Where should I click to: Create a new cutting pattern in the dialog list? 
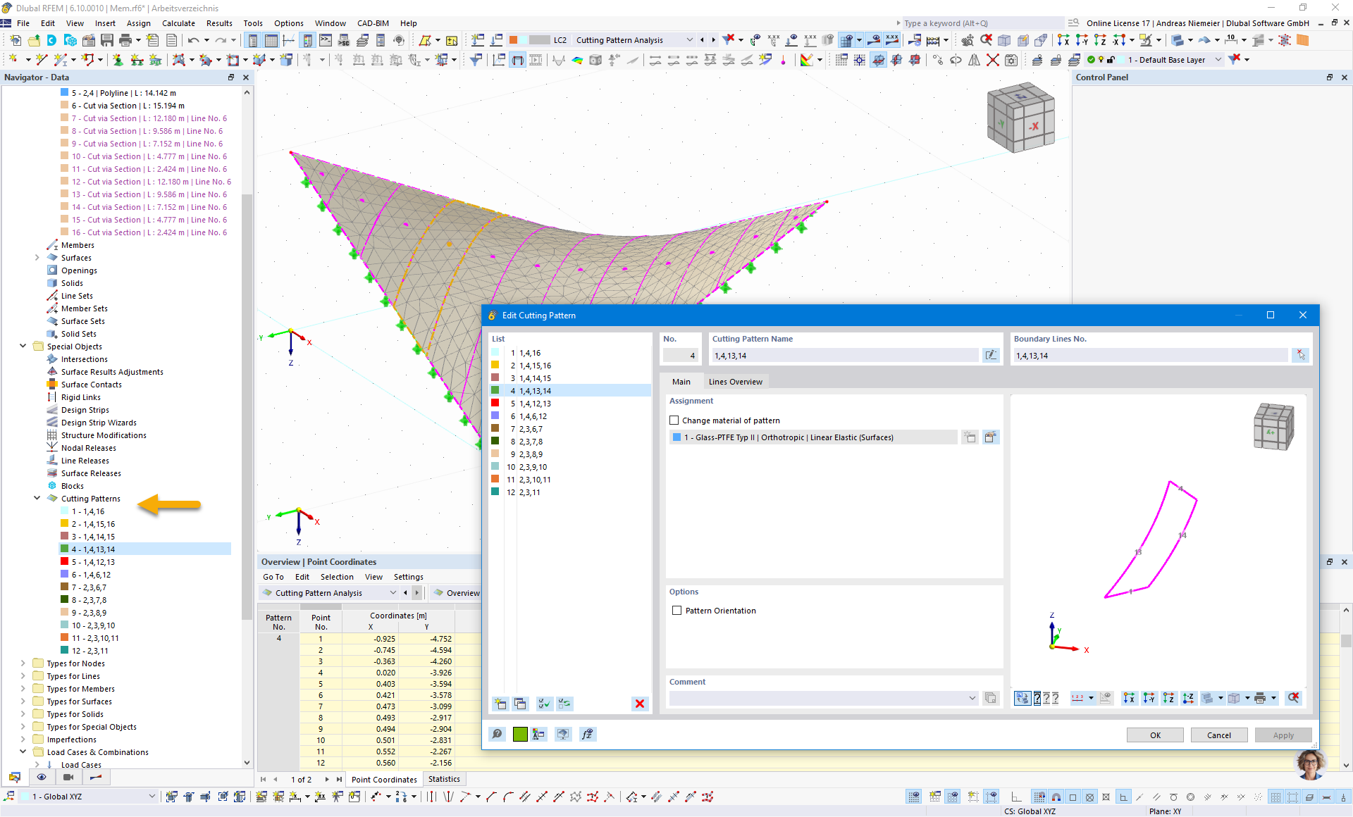500,704
